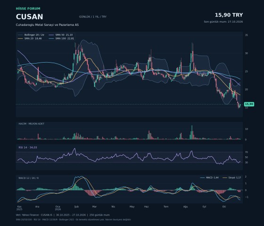The width and height of the screenshot is (264, 226).
Task: Click the tallest volume bar in August
Action: (x=192, y=132)
